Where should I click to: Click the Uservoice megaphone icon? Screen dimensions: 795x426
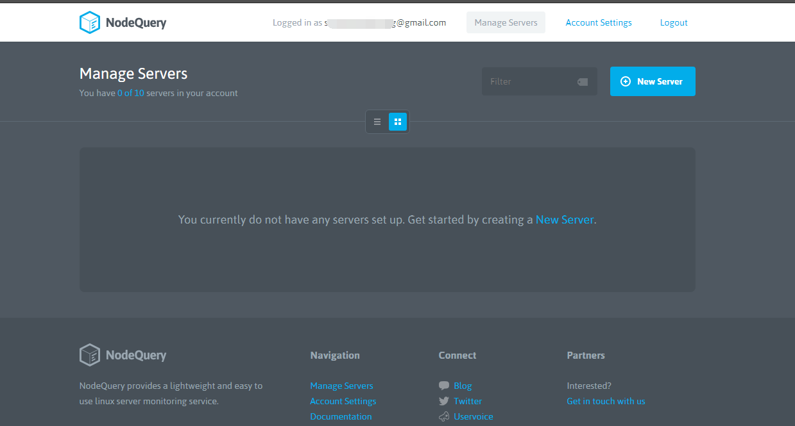444,416
